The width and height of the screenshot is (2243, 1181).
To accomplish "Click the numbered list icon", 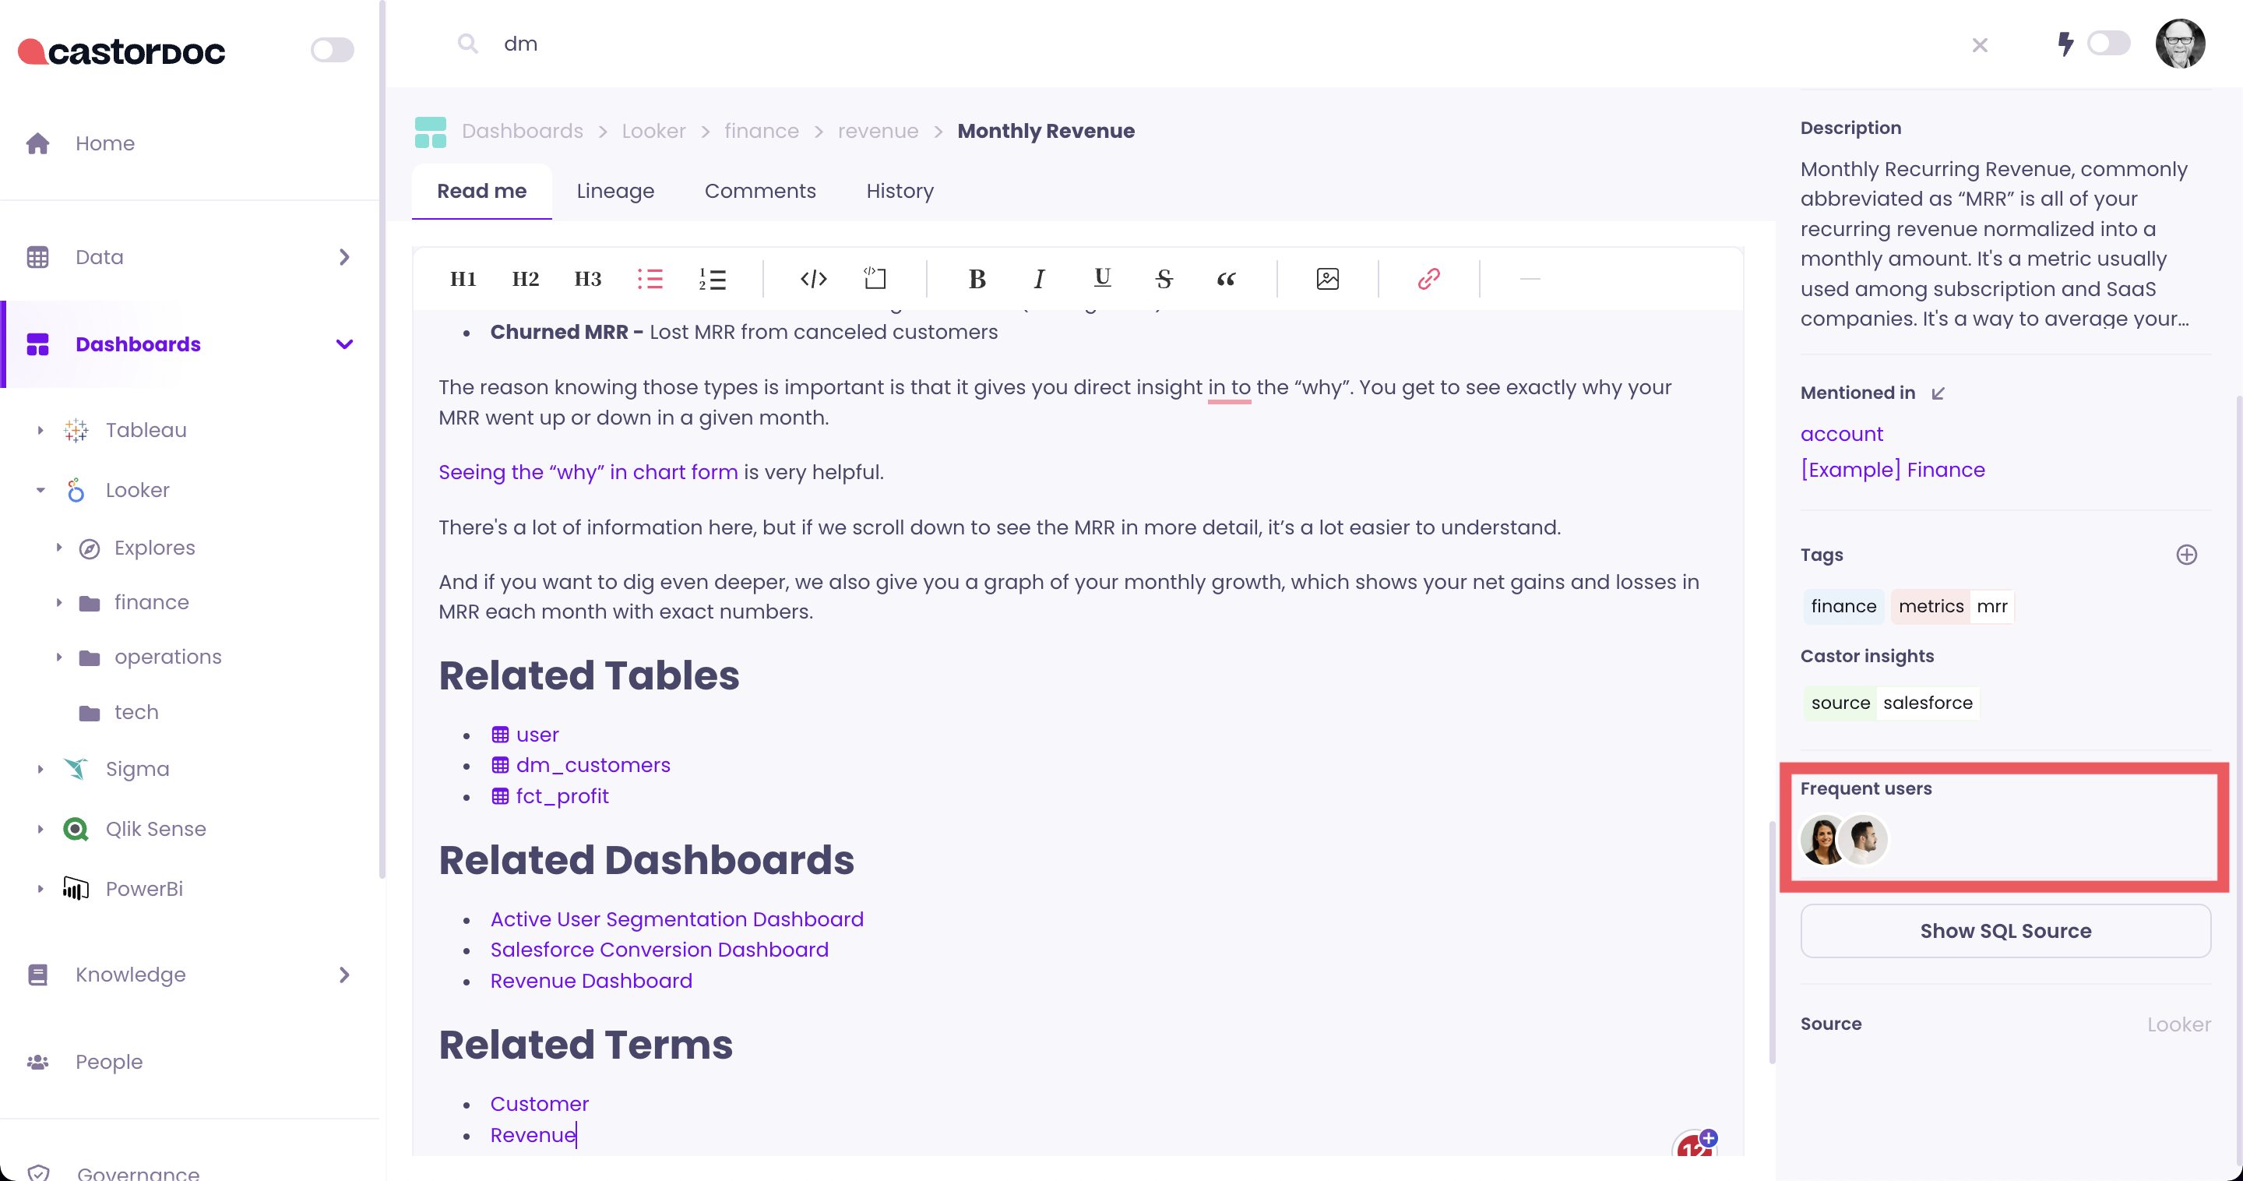I will 713,279.
